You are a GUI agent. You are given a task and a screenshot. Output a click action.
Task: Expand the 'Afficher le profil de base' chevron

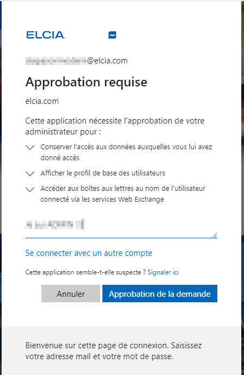pyautogui.click(x=30, y=174)
